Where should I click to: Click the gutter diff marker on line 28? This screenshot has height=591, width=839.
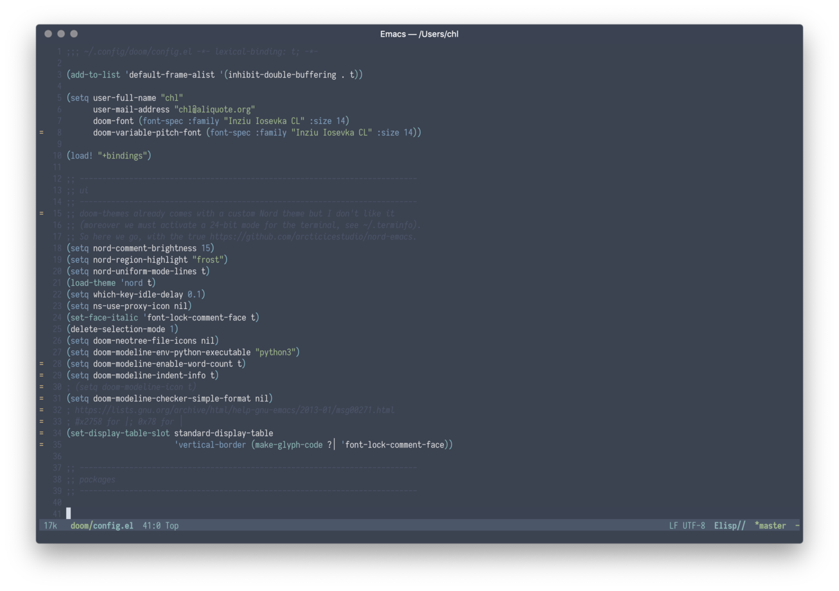[42, 364]
